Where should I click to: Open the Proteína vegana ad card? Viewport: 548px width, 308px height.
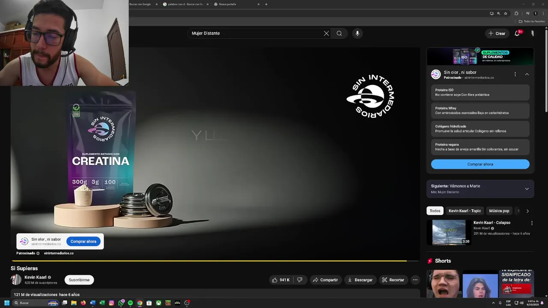pos(480,147)
